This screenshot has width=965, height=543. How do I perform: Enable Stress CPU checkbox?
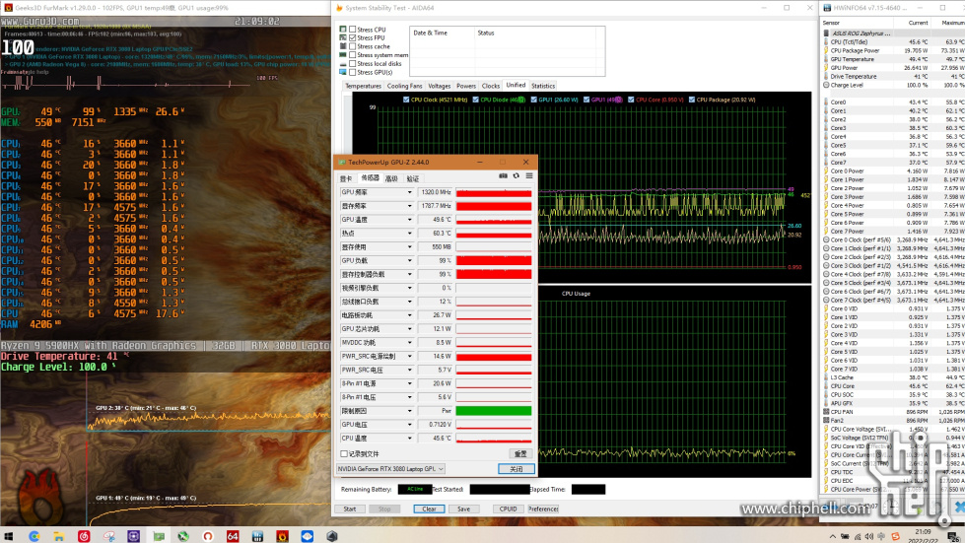[x=353, y=29]
